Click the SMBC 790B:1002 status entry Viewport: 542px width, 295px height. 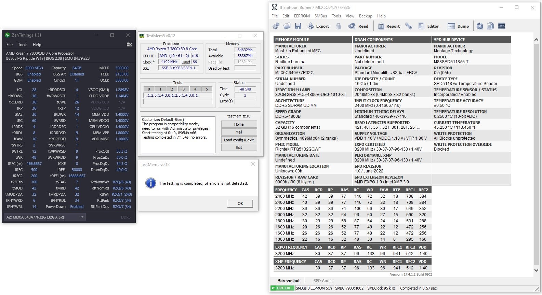coord(349,288)
